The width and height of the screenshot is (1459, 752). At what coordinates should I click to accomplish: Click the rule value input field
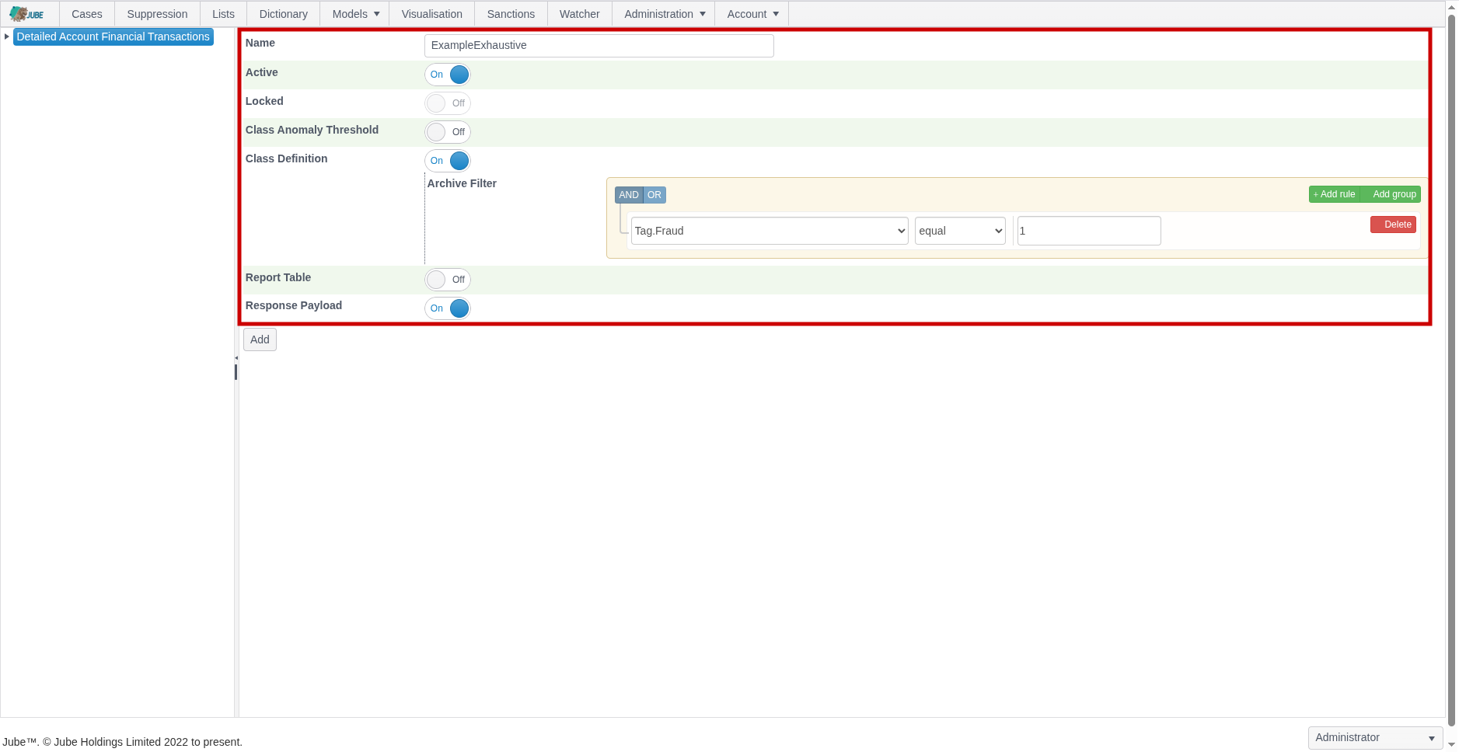click(1089, 231)
